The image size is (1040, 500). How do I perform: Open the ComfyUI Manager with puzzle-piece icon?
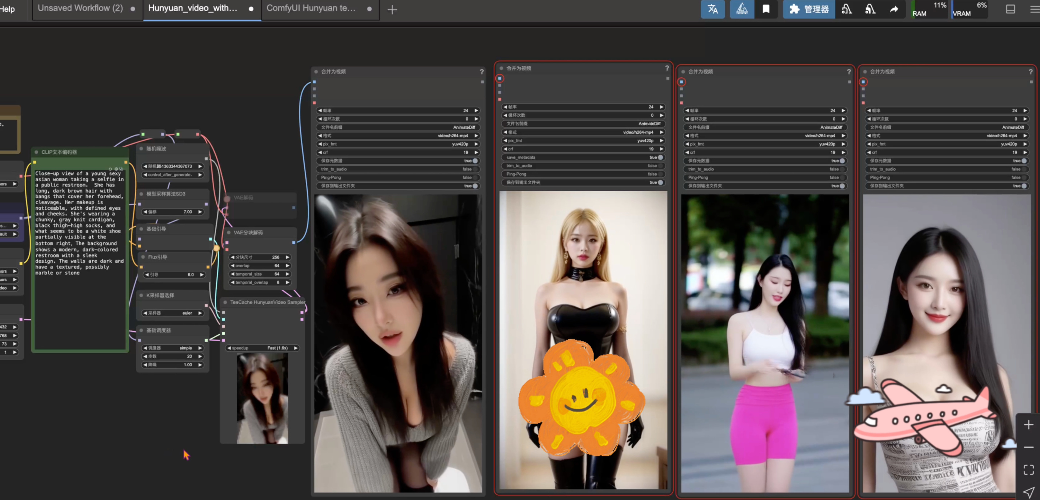pos(794,9)
